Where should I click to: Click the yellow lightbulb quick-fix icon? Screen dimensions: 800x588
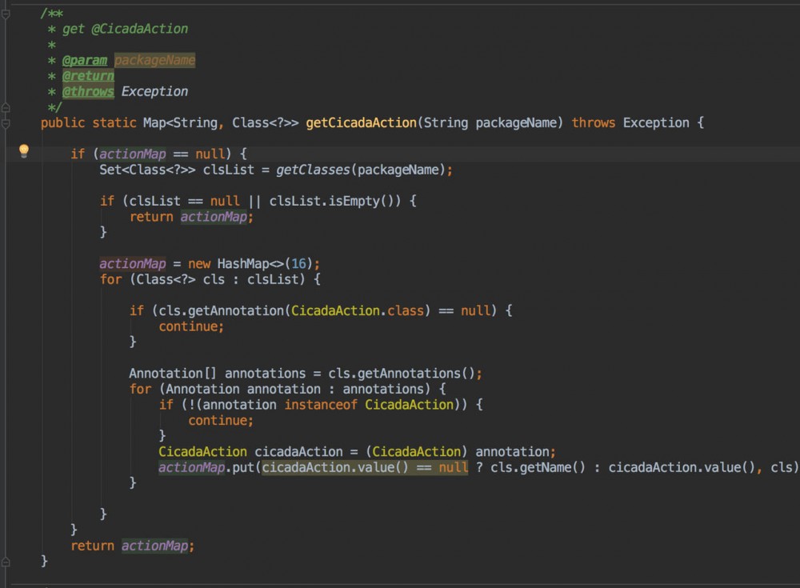[x=24, y=151]
